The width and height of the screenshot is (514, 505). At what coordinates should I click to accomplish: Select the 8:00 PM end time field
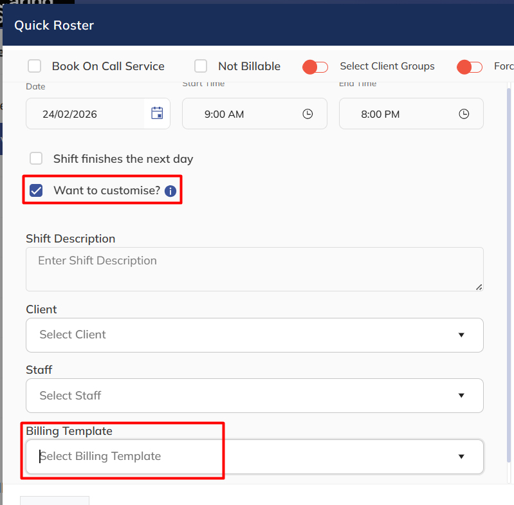click(380, 115)
